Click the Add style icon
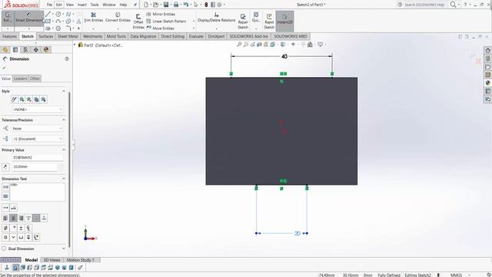Screen dimensions: 492x277 22,99
